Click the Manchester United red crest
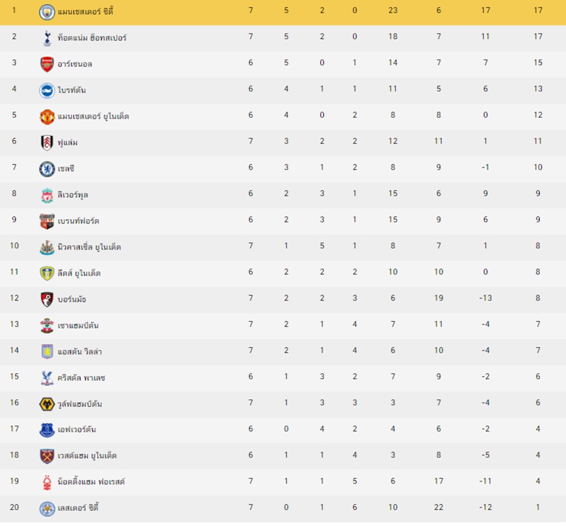Screen dimensions: 566x526 47,117
